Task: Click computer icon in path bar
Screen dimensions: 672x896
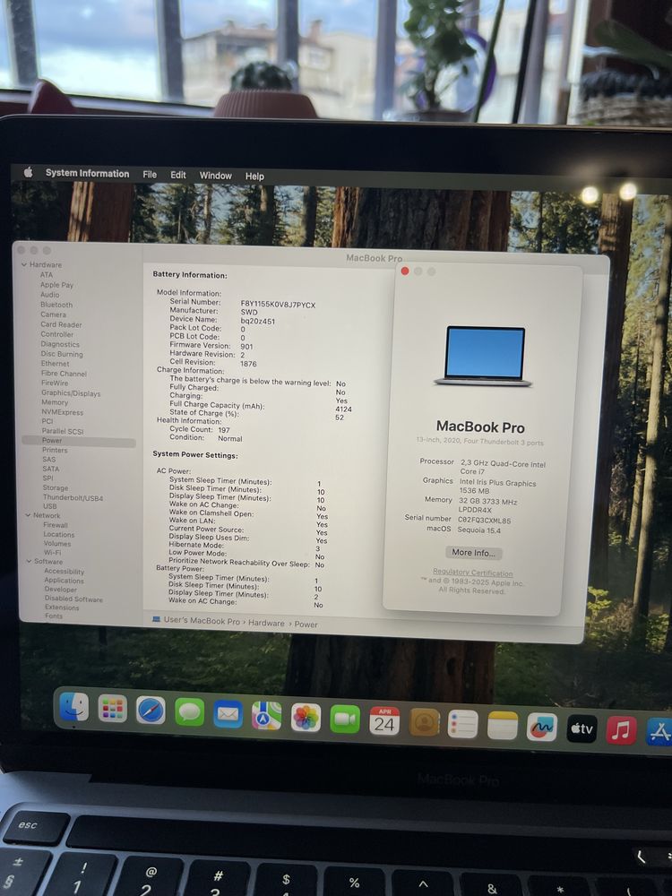Action: coord(156,619)
